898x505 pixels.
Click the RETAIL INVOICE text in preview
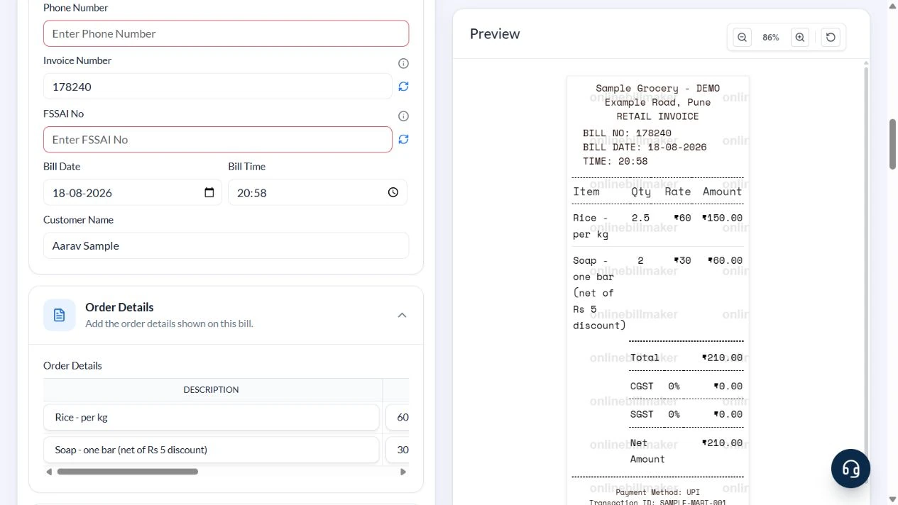[657, 116]
